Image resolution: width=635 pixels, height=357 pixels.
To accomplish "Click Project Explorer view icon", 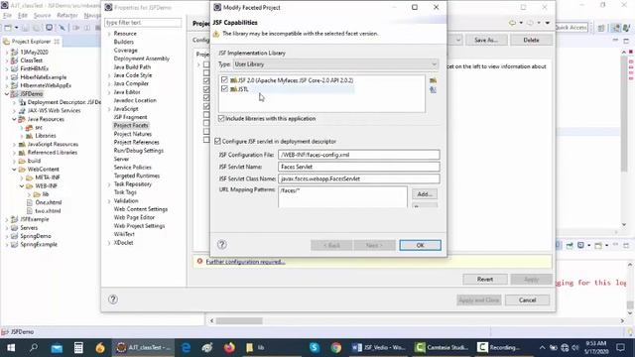I will (6, 42).
